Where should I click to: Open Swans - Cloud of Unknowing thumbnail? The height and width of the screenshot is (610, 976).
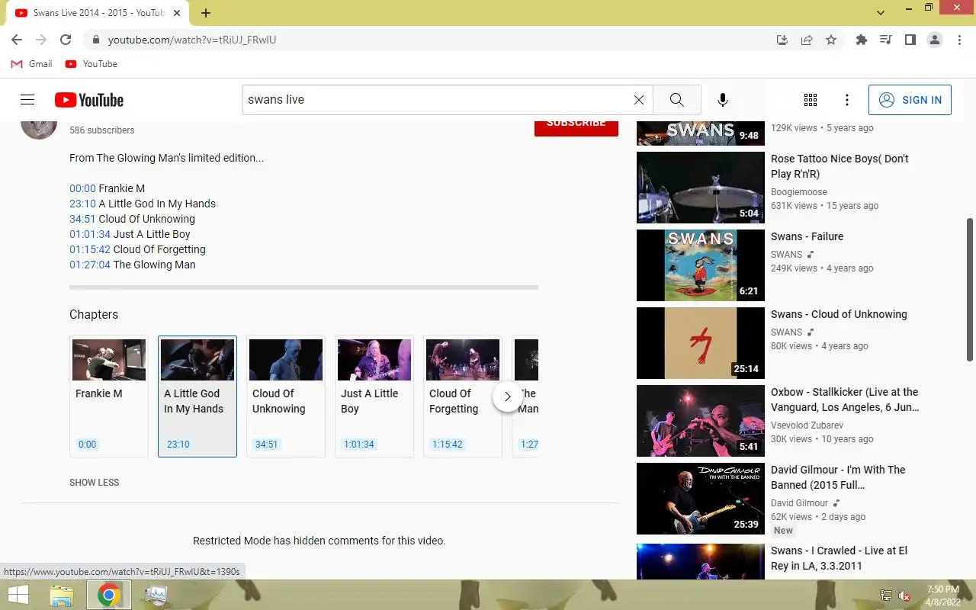[x=701, y=343]
